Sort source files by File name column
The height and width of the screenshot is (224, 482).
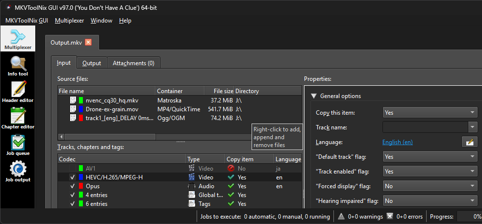[x=106, y=91]
